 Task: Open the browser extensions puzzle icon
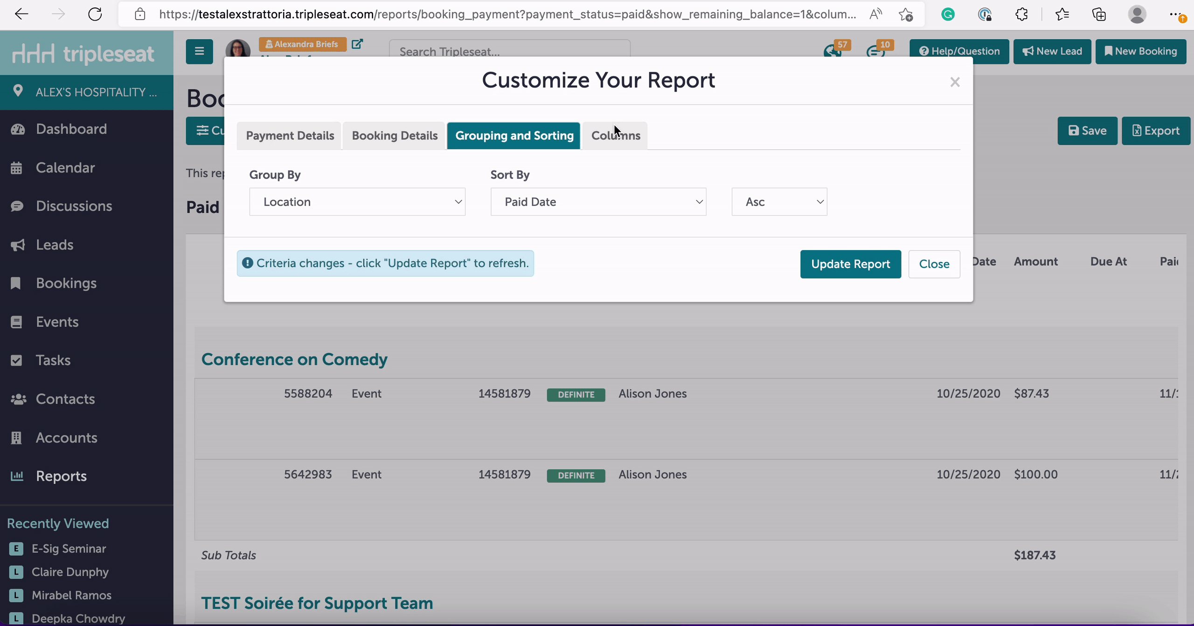pyautogui.click(x=1021, y=14)
